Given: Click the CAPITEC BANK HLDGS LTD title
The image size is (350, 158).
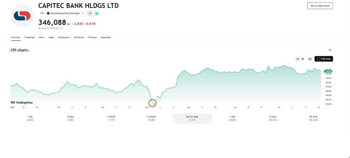Looking at the screenshot, I should coord(78,5).
